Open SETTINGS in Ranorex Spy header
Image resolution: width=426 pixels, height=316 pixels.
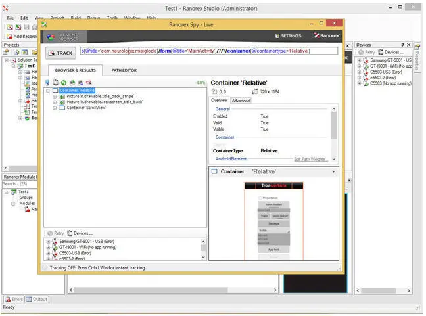(x=290, y=36)
